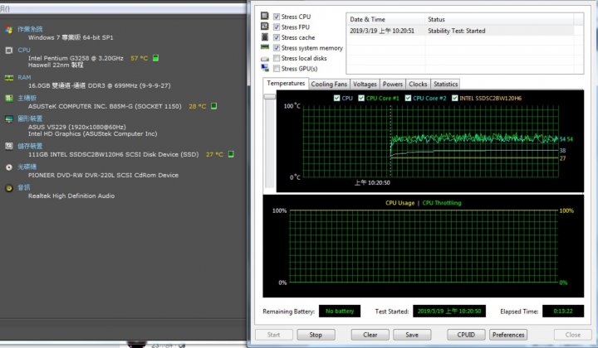Click the Stop button to end test

(316, 335)
